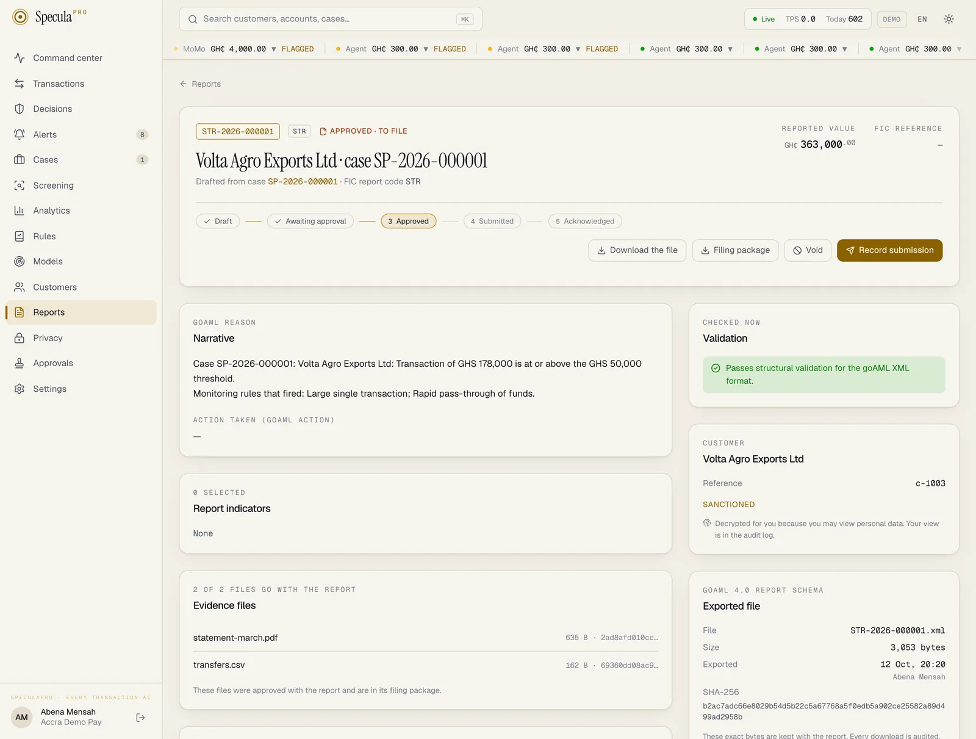Click the Filing package button
976x739 pixels.
tap(735, 250)
